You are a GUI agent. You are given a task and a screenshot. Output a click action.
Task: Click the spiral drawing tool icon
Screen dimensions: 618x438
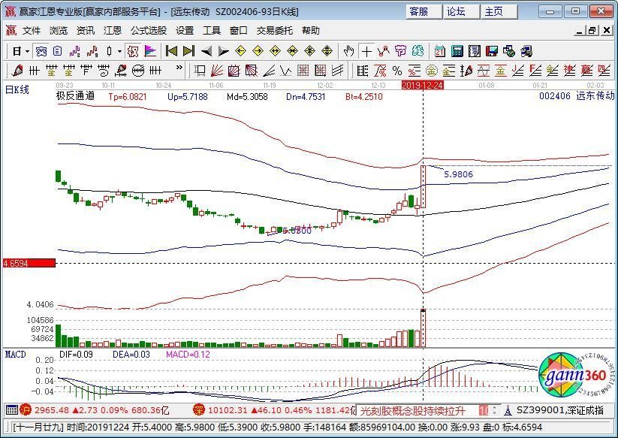[x=104, y=71]
